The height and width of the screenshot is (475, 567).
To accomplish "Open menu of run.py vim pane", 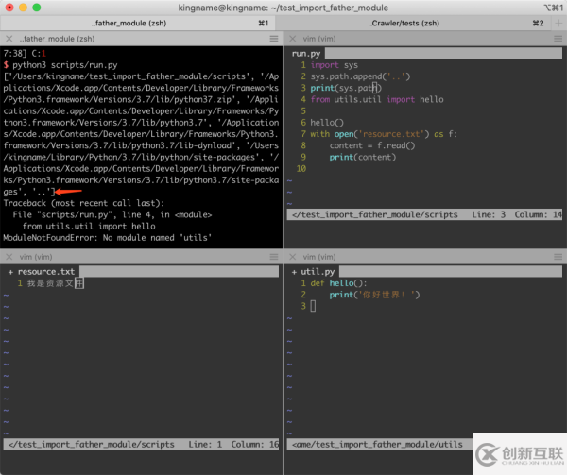I will click(x=558, y=39).
